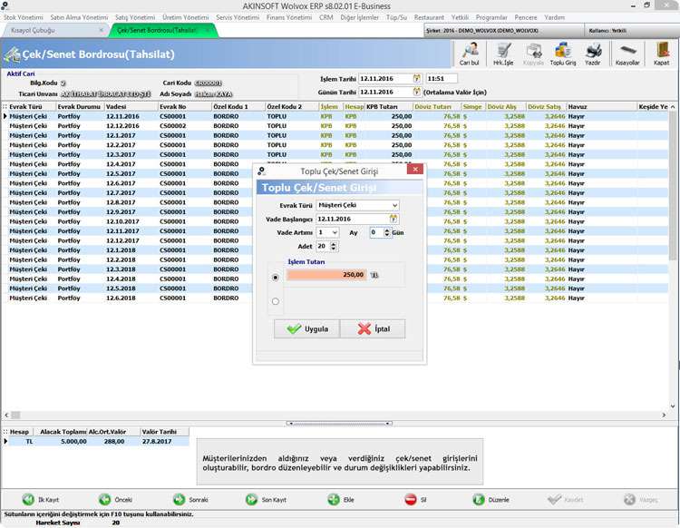Sort by the Evrak No column header

click(184, 107)
